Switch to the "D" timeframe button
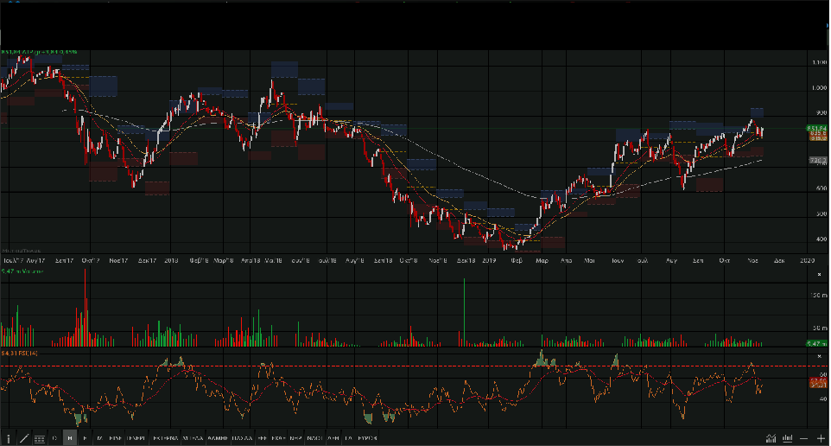This screenshot has height=446, width=831. point(54,438)
